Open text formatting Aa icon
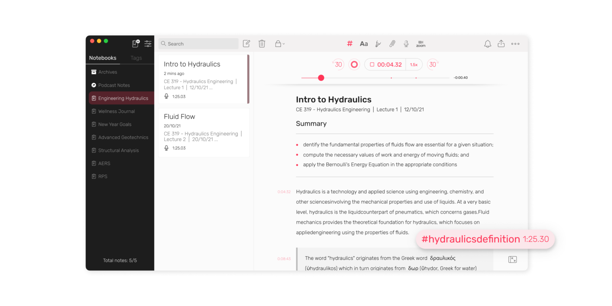The height and width of the screenshot is (306, 612). point(364,44)
